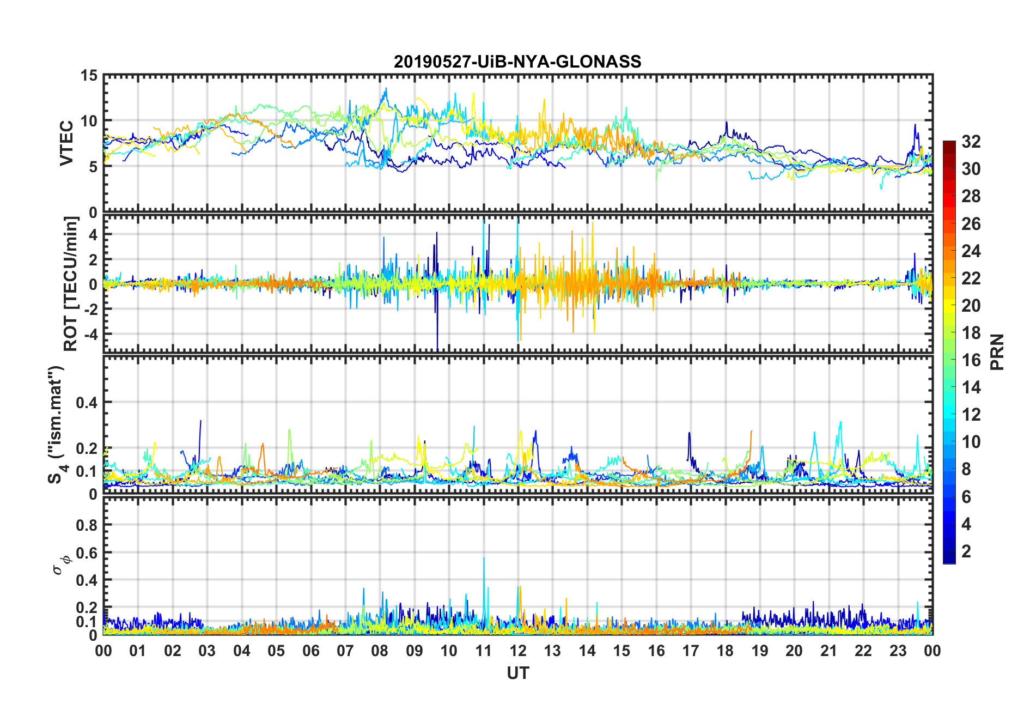Select tick 32 on the PRN colorbar
Image resolution: width=1036 pixels, height=704 pixels.
tap(971, 142)
